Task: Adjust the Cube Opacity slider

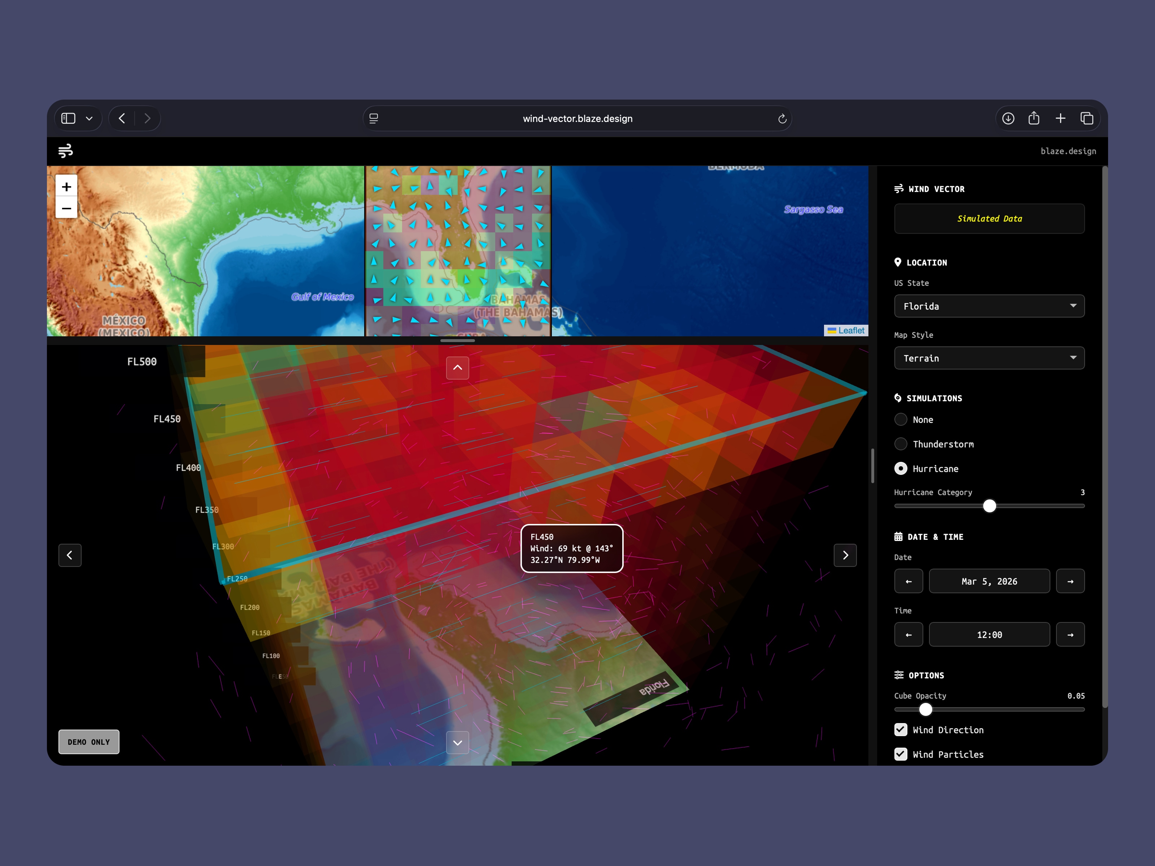Action: pyautogui.click(x=925, y=709)
